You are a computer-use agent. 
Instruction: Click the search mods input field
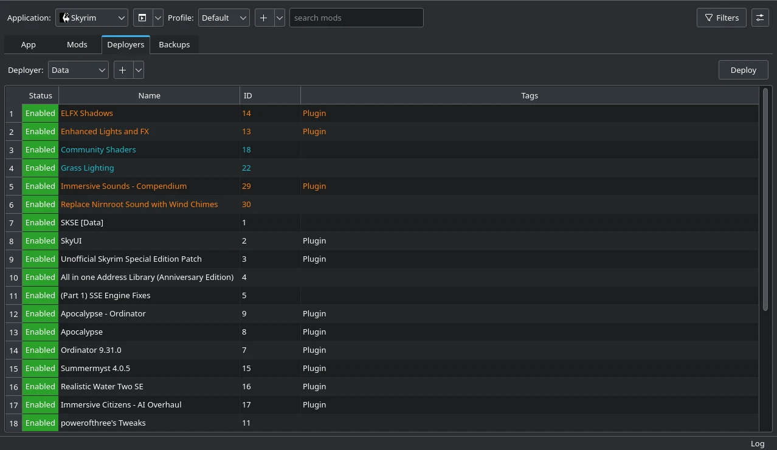(356, 18)
